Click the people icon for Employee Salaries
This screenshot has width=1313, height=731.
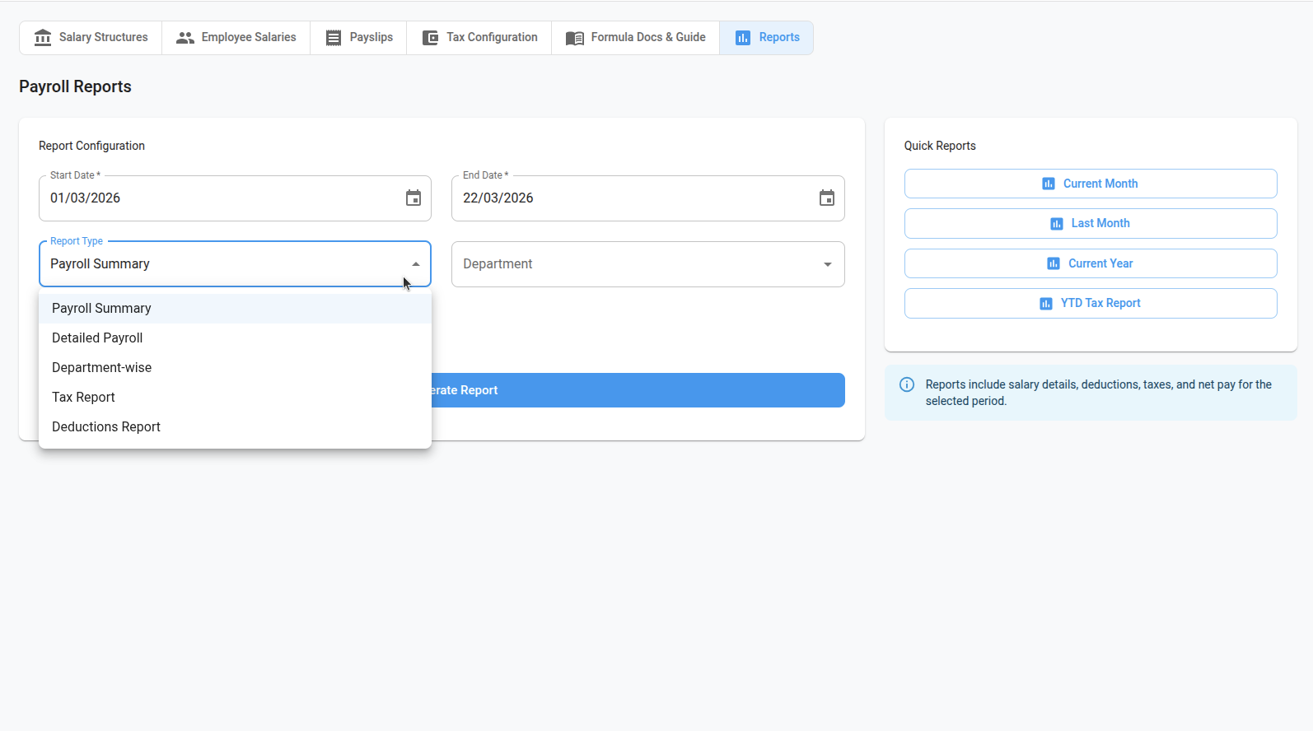(185, 38)
